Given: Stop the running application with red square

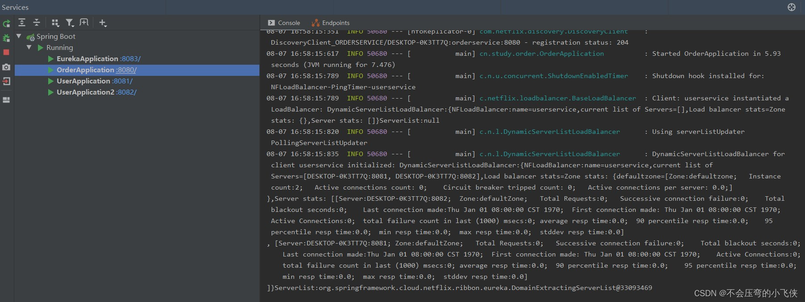Looking at the screenshot, I should [6, 52].
